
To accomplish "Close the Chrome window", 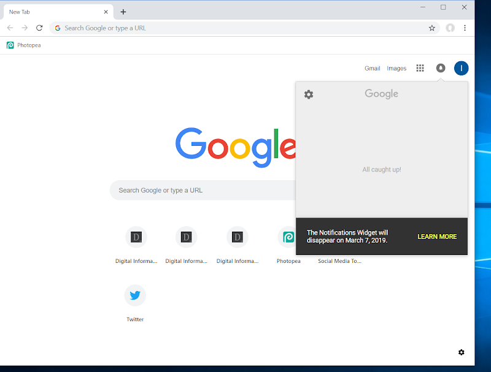I will click(x=464, y=7).
